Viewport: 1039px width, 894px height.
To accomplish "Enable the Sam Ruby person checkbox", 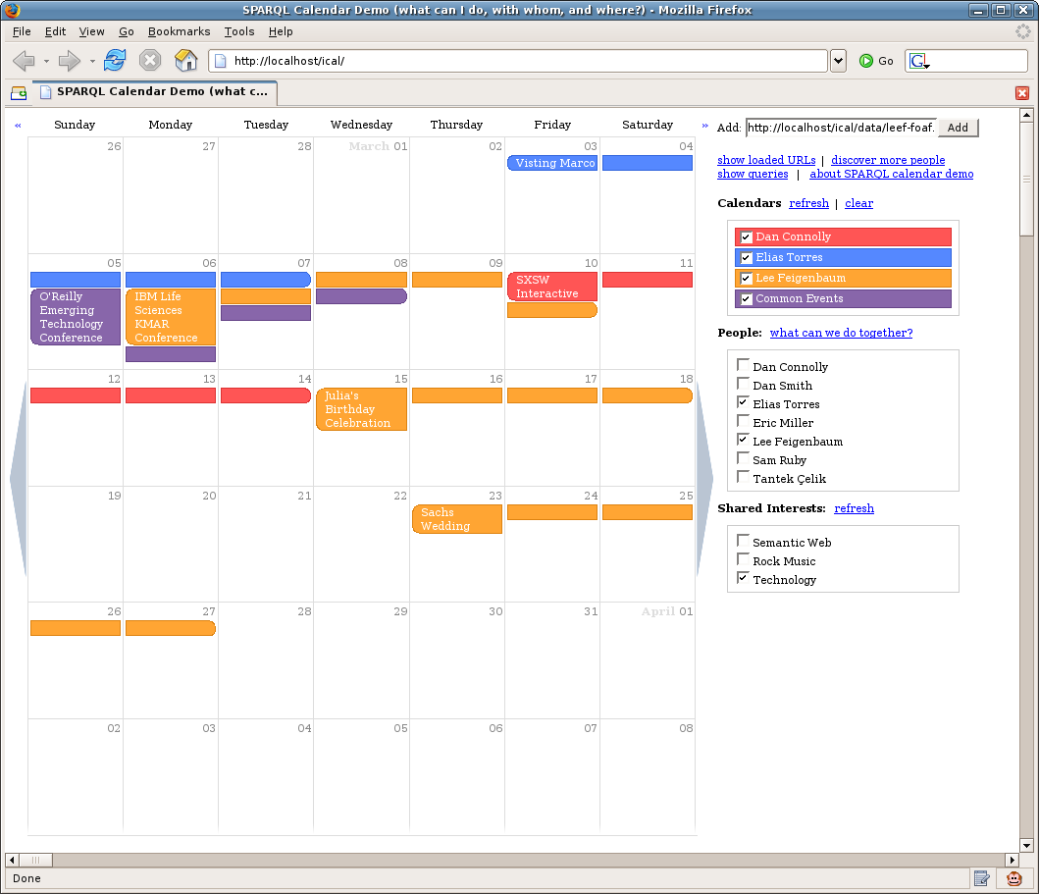I will click(x=744, y=458).
